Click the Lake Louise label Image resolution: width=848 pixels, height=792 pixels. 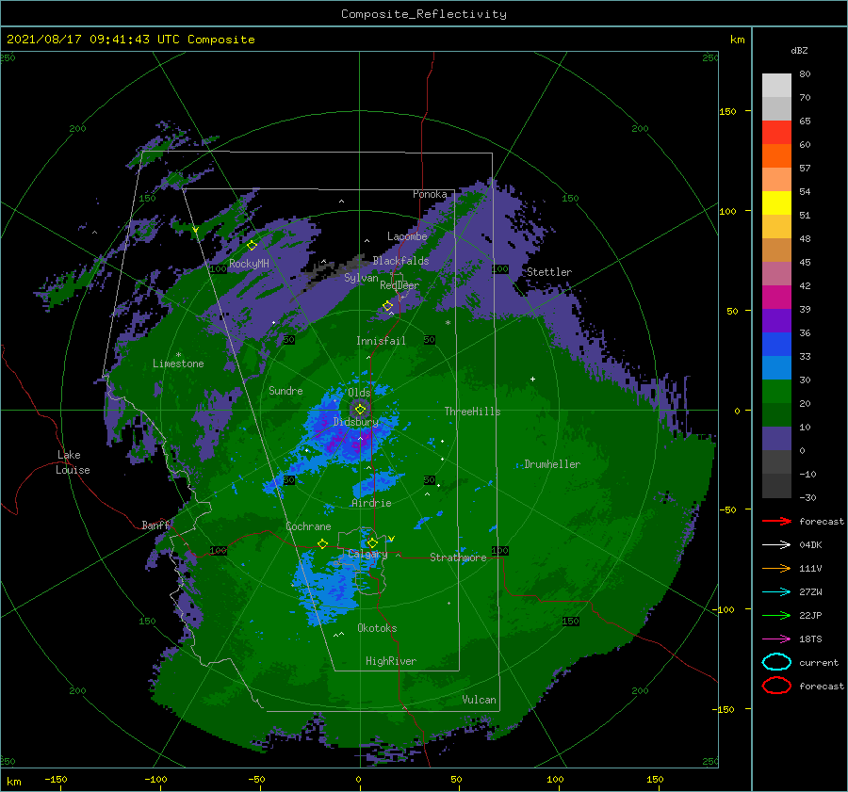click(73, 462)
